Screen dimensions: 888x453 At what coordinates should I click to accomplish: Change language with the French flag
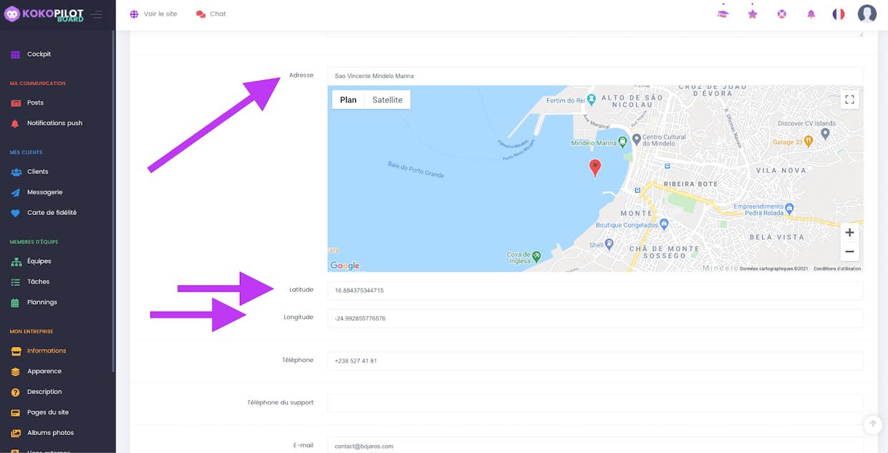click(x=839, y=14)
